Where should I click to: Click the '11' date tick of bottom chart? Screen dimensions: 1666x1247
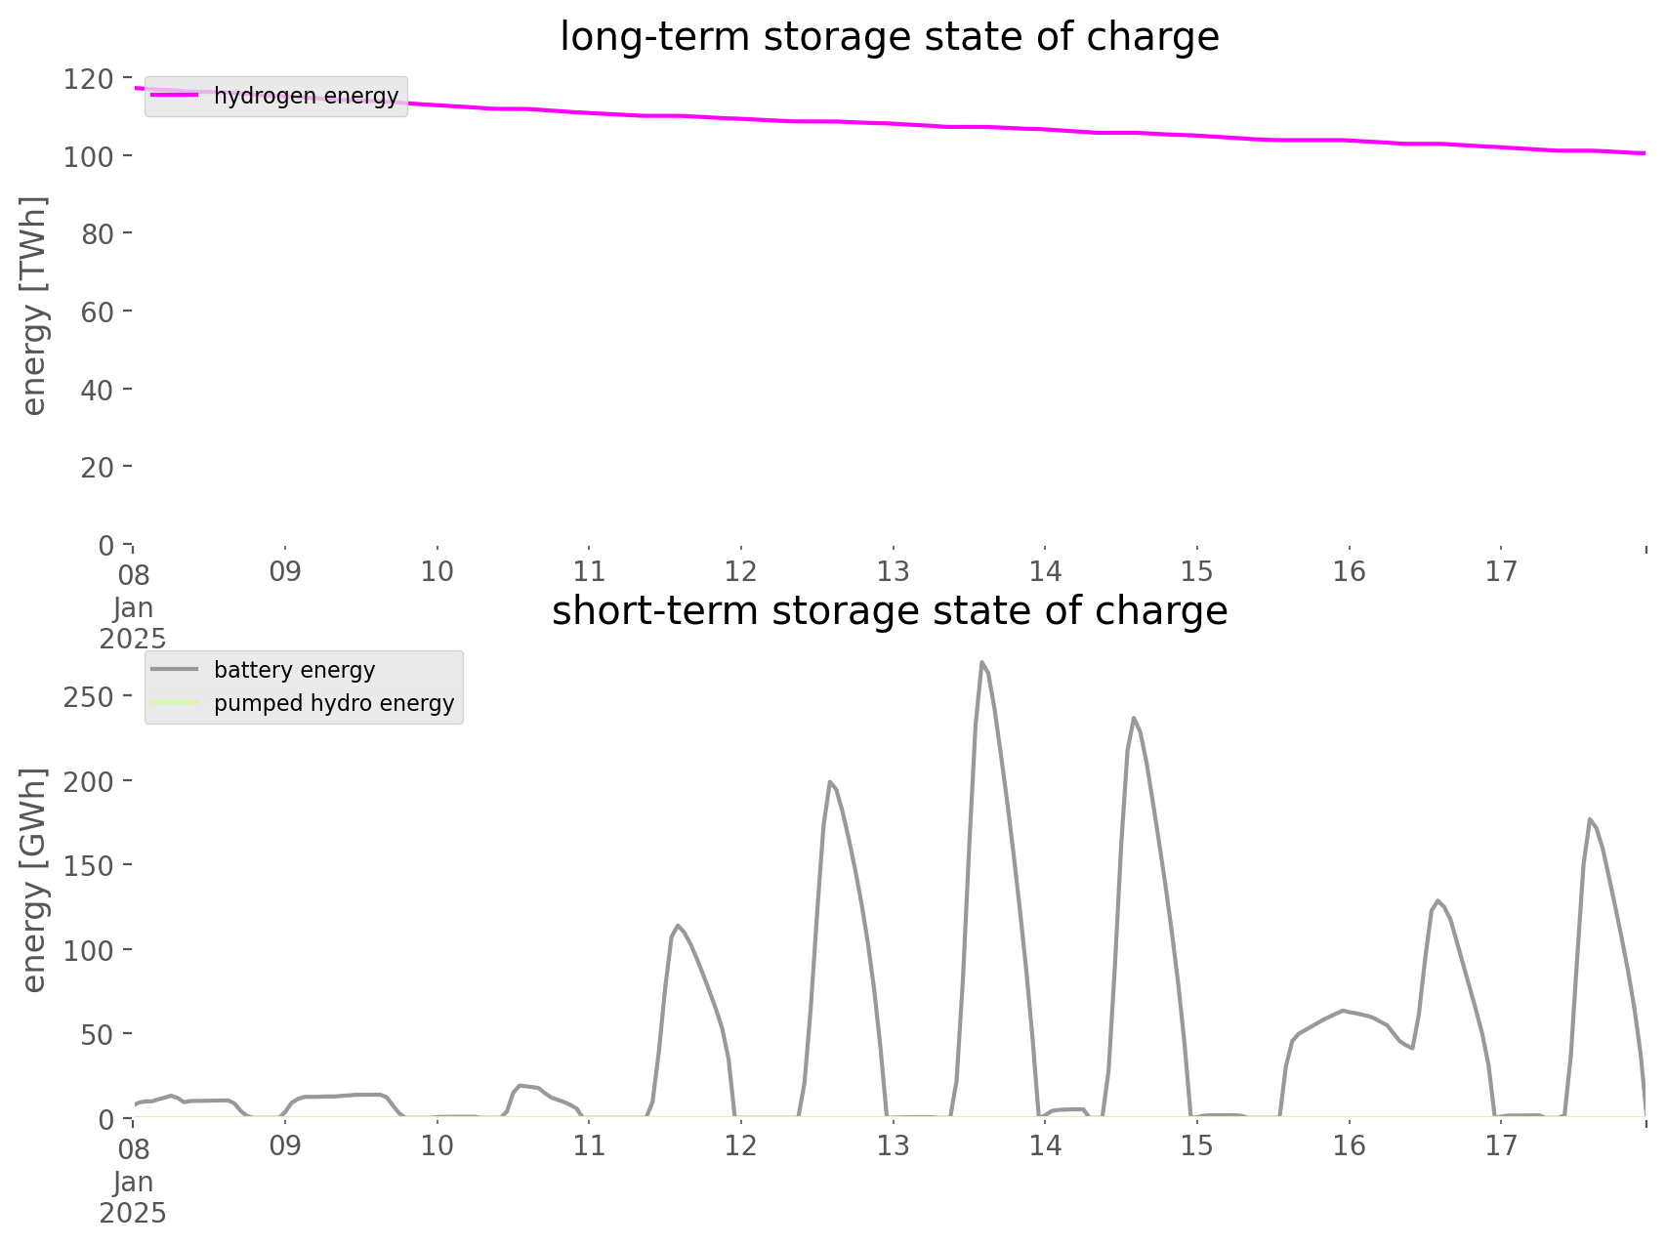click(589, 1145)
